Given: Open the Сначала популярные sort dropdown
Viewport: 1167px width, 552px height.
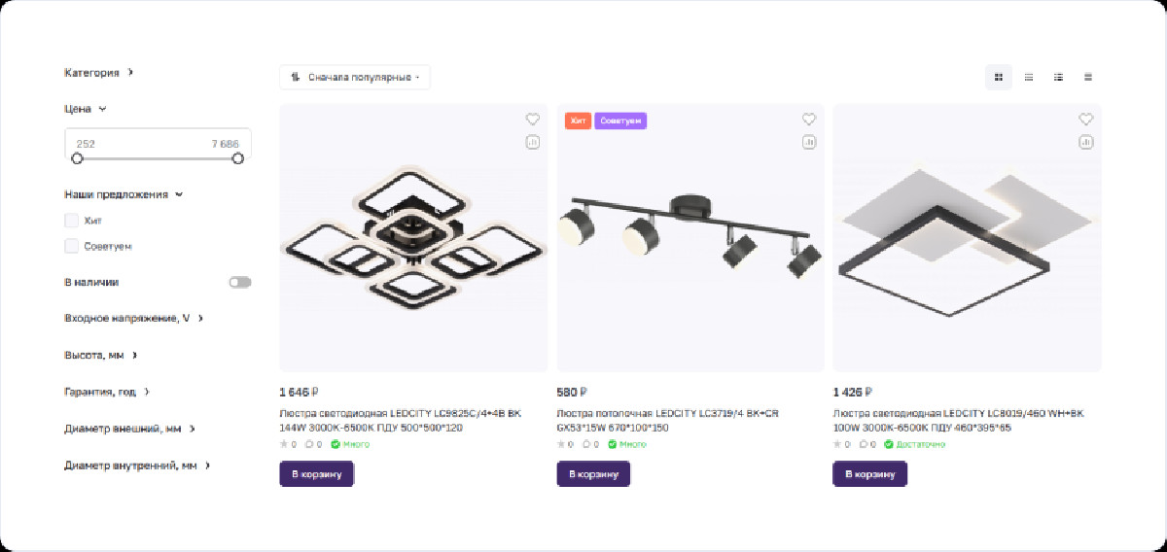Looking at the screenshot, I should [355, 77].
